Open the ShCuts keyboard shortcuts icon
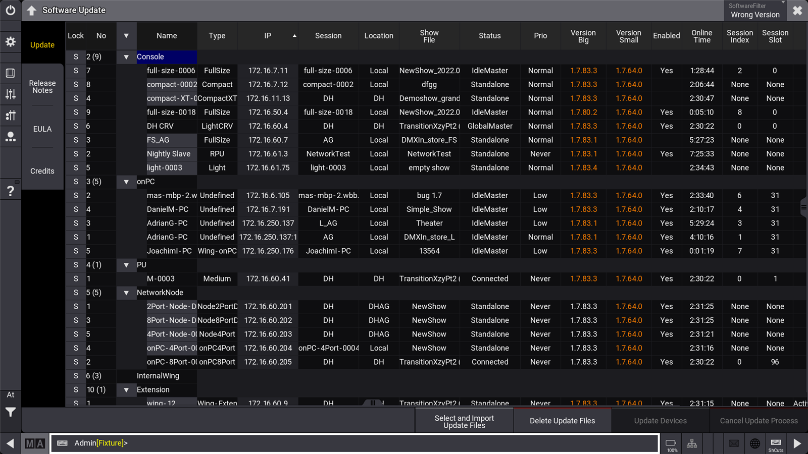This screenshot has width=808, height=454. pos(776,444)
